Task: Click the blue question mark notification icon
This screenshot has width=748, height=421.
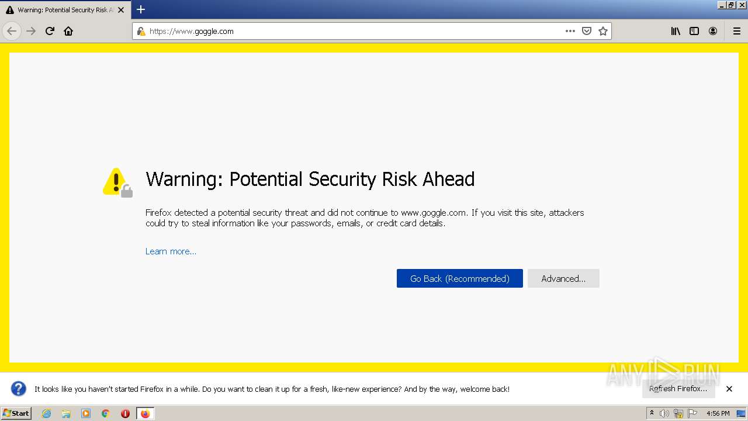Action: [x=19, y=389]
